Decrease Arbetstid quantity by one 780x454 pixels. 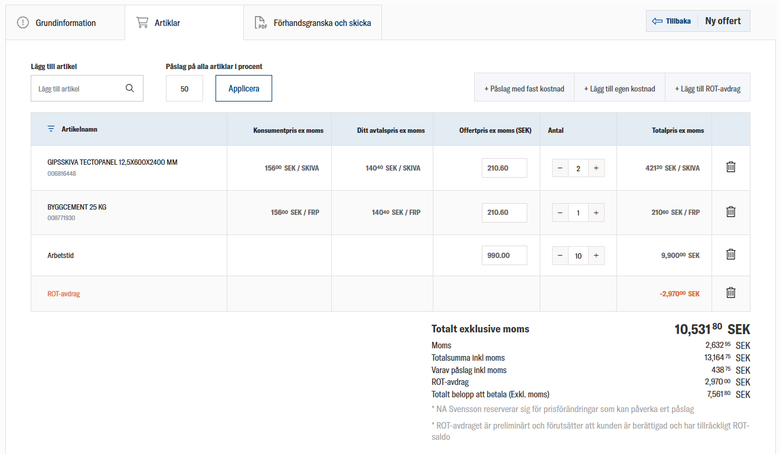click(560, 256)
